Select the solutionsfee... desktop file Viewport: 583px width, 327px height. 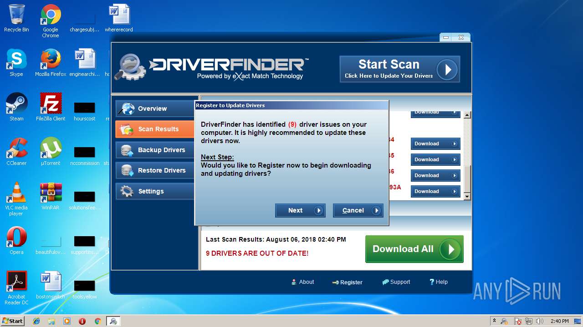click(x=85, y=200)
